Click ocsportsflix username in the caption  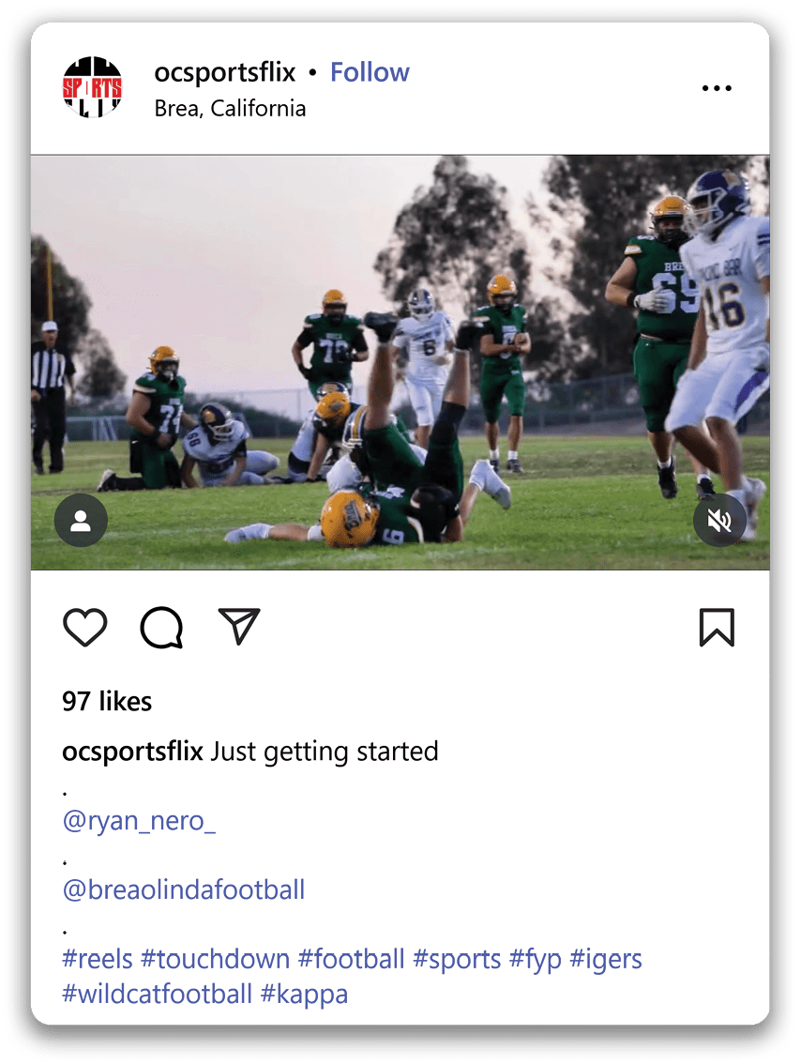click(132, 752)
